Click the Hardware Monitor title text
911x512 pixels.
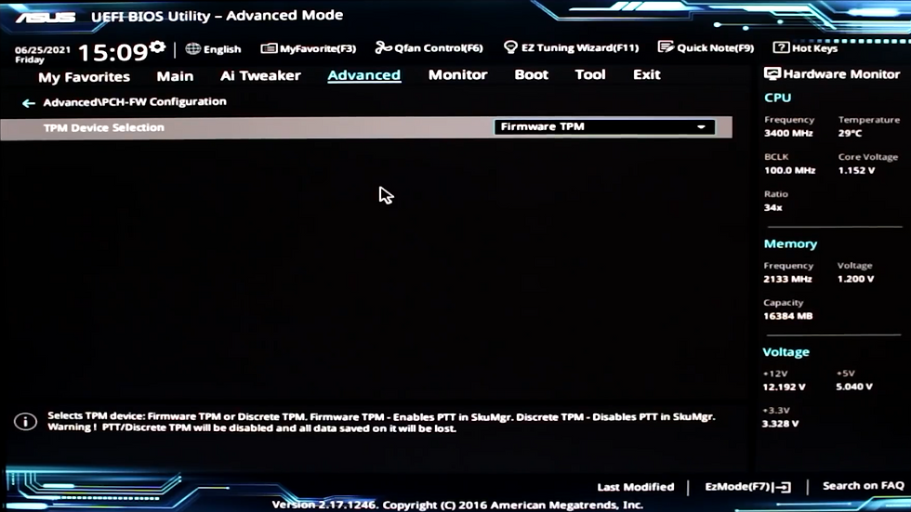pos(841,73)
